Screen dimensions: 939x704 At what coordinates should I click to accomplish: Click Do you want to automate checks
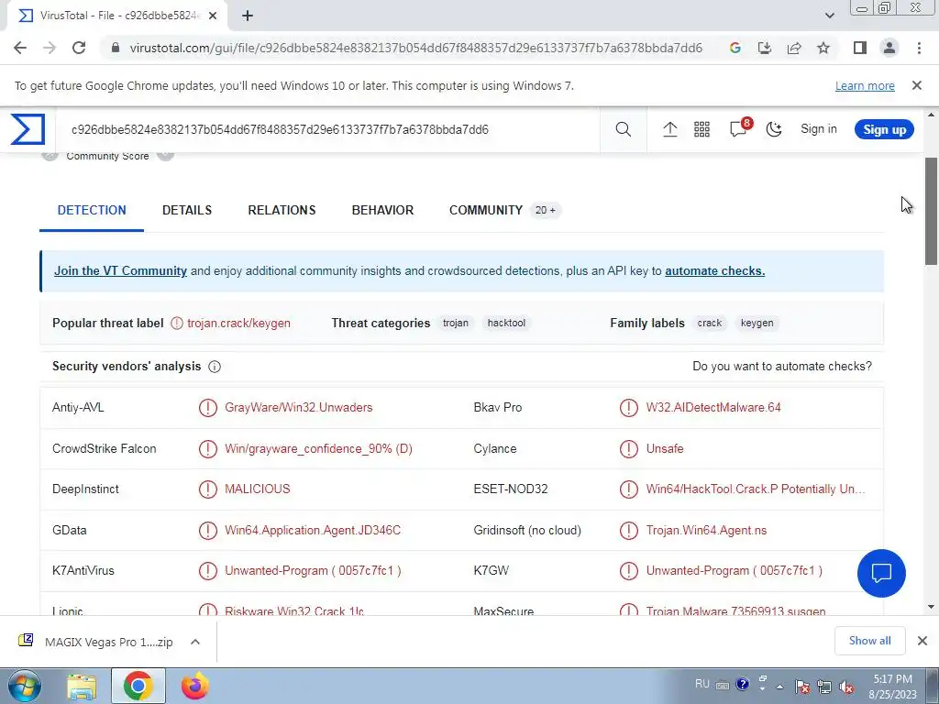(x=782, y=366)
